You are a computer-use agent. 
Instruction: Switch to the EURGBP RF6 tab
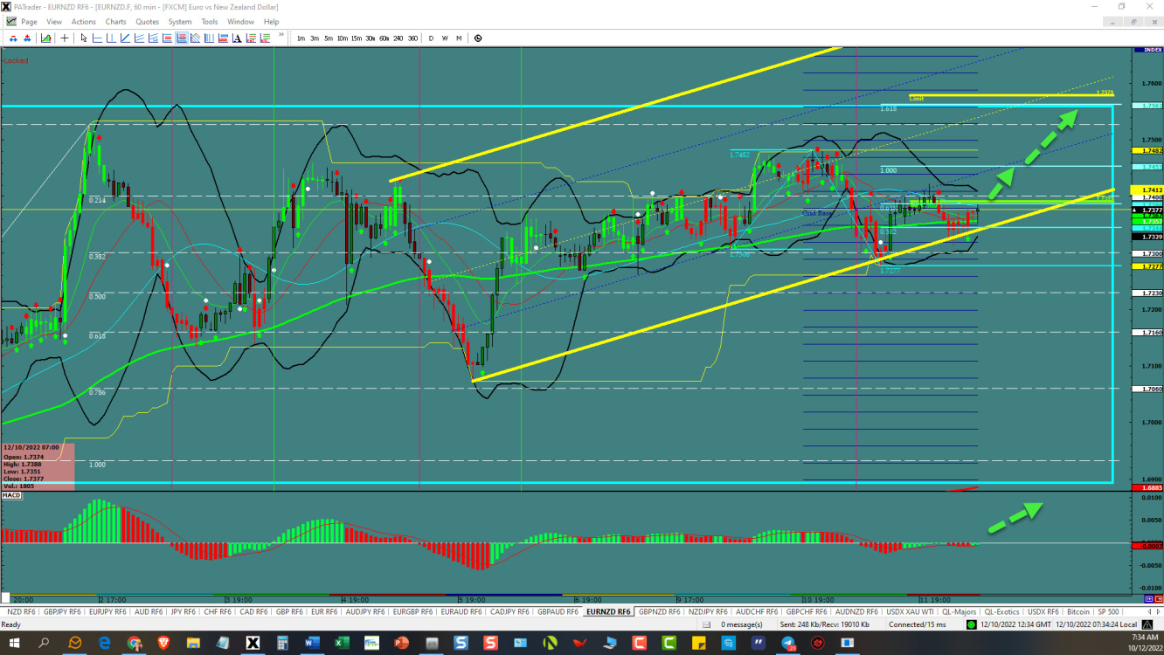pyautogui.click(x=413, y=611)
